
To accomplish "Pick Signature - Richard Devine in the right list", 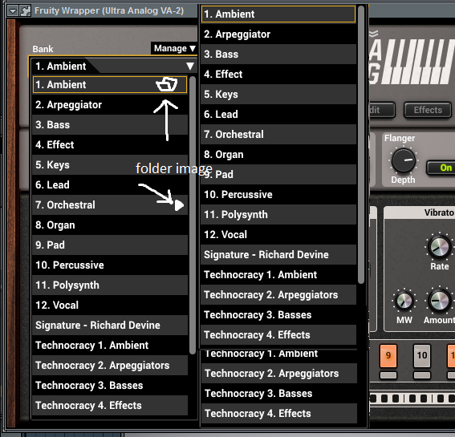I will tap(278, 254).
